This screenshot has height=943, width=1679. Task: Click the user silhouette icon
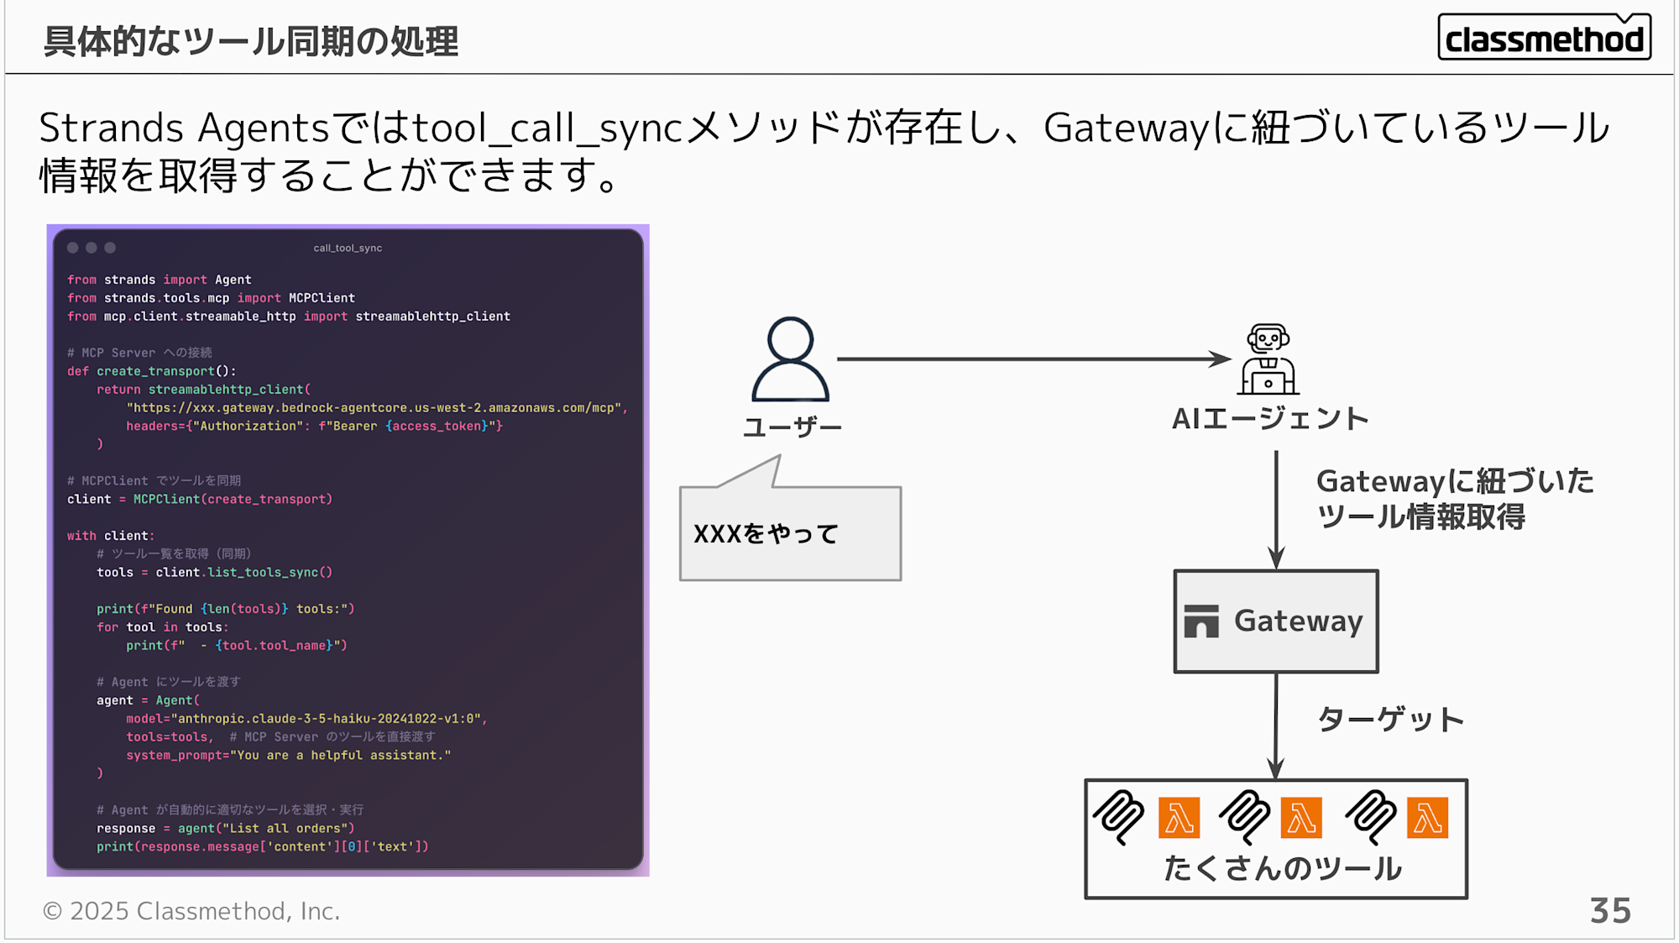click(x=790, y=359)
